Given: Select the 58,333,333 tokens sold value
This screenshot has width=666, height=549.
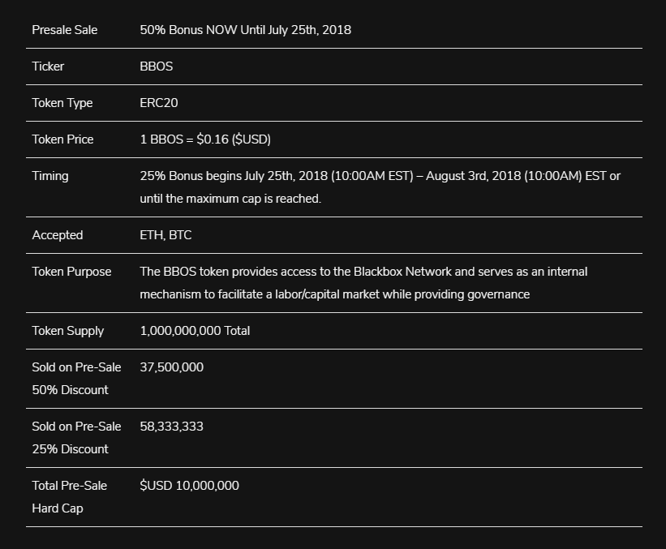Looking at the screenshot, I should coord(172,427).
